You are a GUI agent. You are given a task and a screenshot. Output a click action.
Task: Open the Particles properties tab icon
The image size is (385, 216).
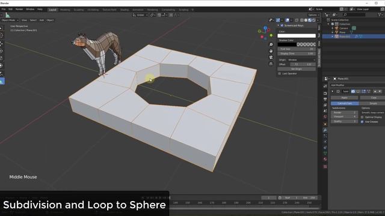point(325,136)
